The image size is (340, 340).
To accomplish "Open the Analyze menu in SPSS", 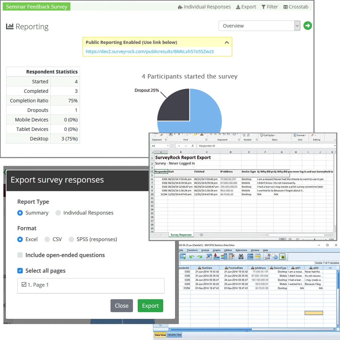I will pyautogui.click(x=205, y=250).
